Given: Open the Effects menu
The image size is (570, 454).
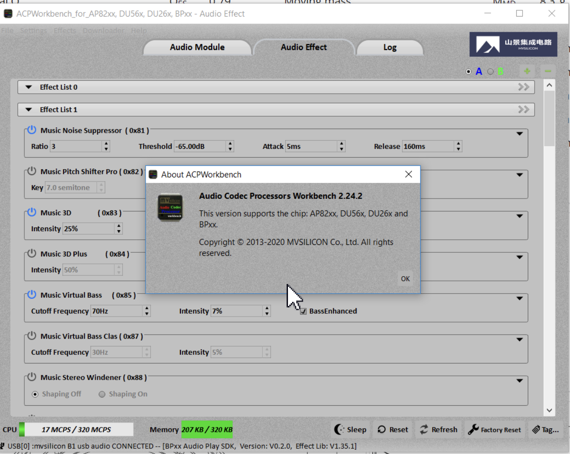Looking at the screenshot, I should [65, 30].
